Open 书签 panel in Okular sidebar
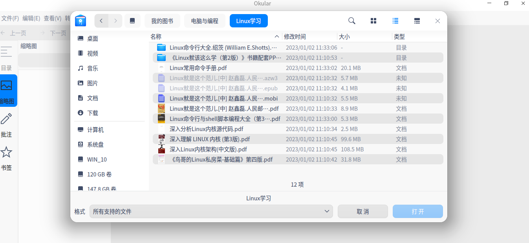Screen dimensions: 529x243 pos(6,158)
